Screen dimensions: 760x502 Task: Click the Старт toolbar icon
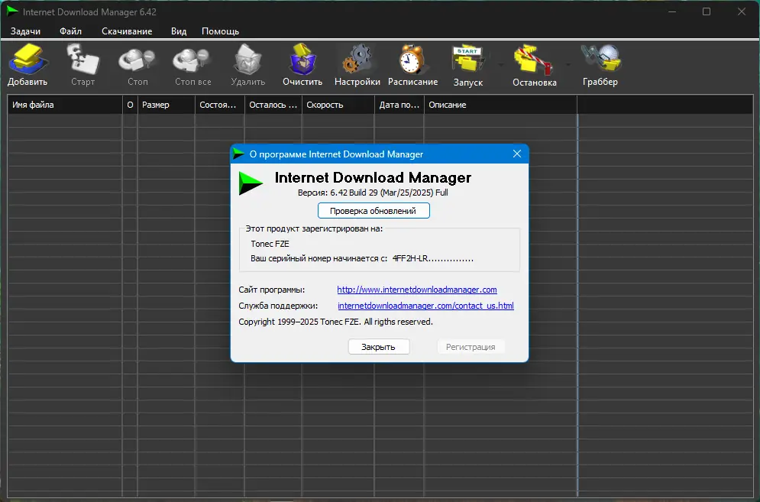click(83, 60)
